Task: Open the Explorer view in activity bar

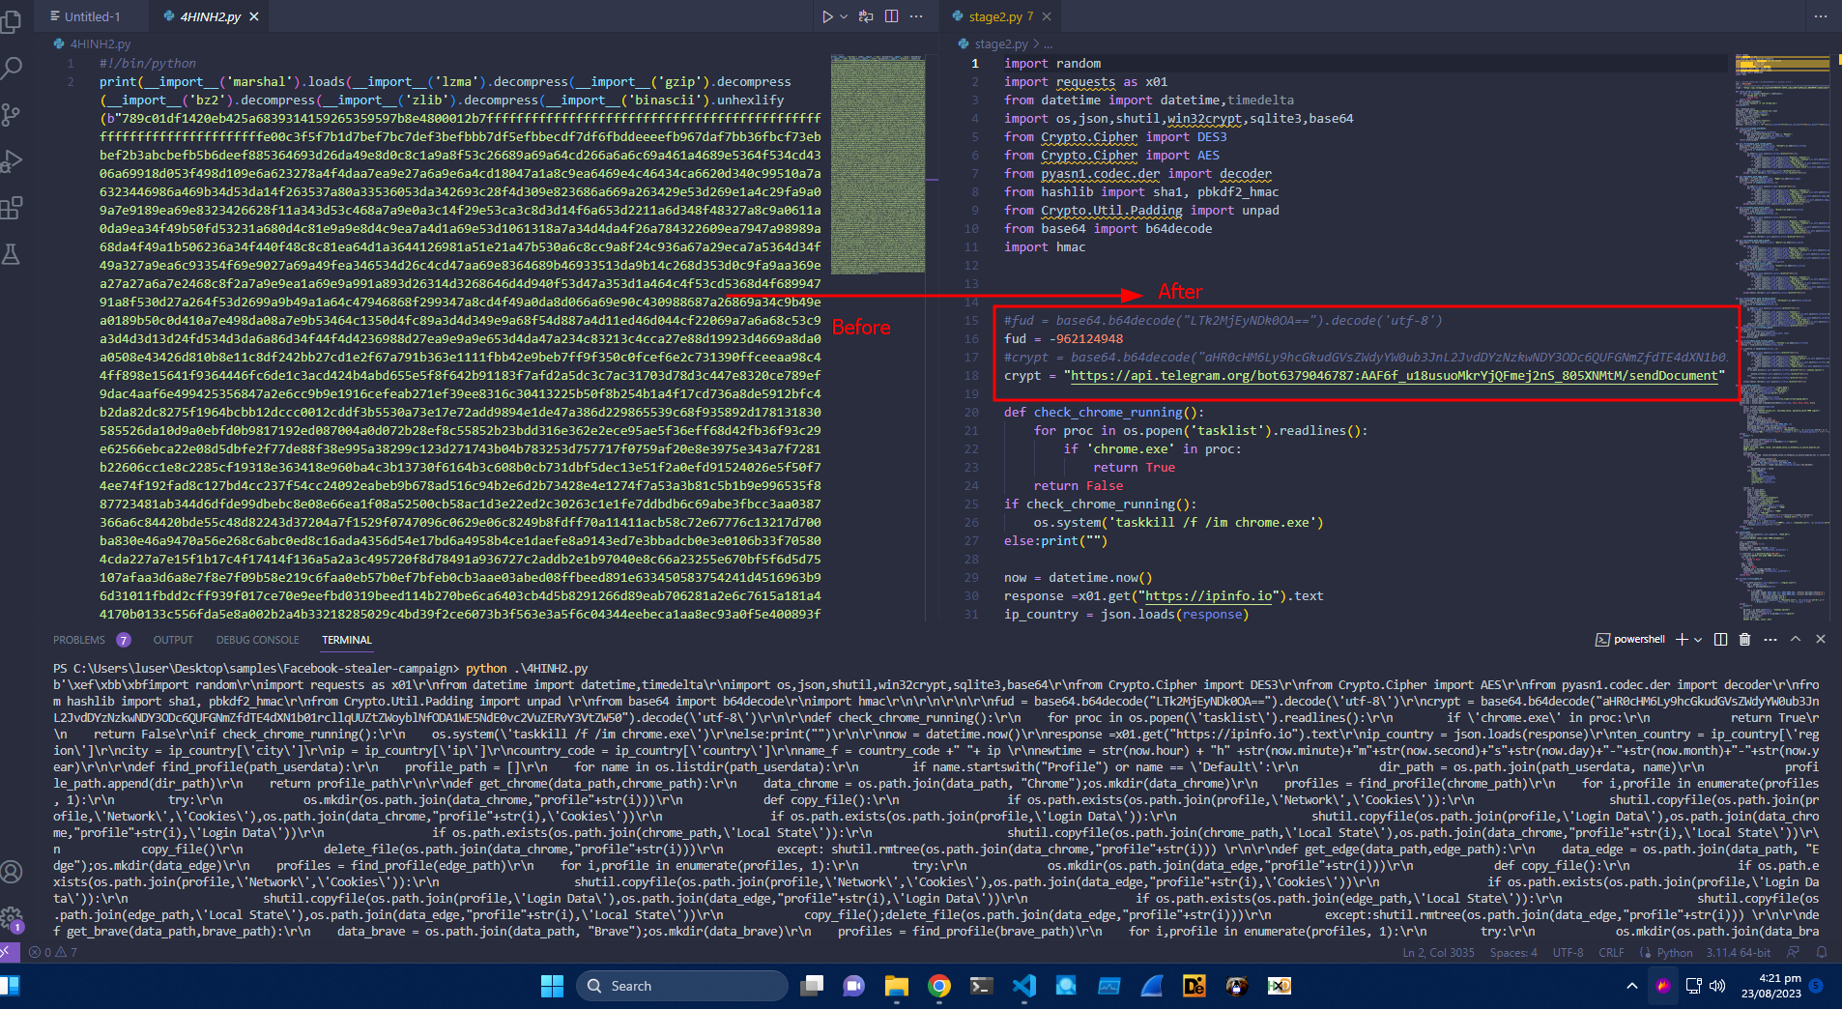Action: tap(12, 21)
